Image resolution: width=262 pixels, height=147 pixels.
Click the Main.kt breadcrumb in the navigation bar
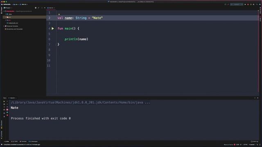tap(23, 4)
